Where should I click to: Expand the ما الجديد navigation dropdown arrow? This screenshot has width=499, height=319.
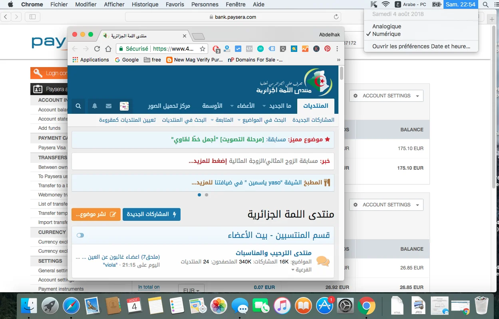(264, 106)
